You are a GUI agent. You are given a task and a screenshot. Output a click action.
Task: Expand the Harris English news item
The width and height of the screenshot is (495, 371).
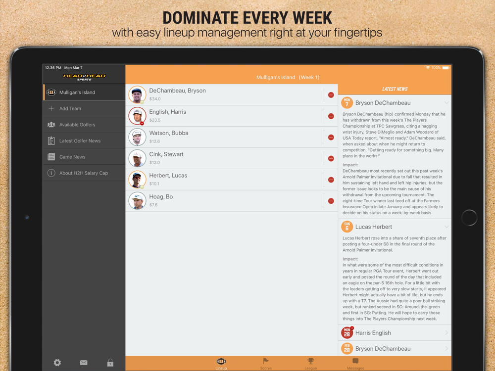click(446, 333)
